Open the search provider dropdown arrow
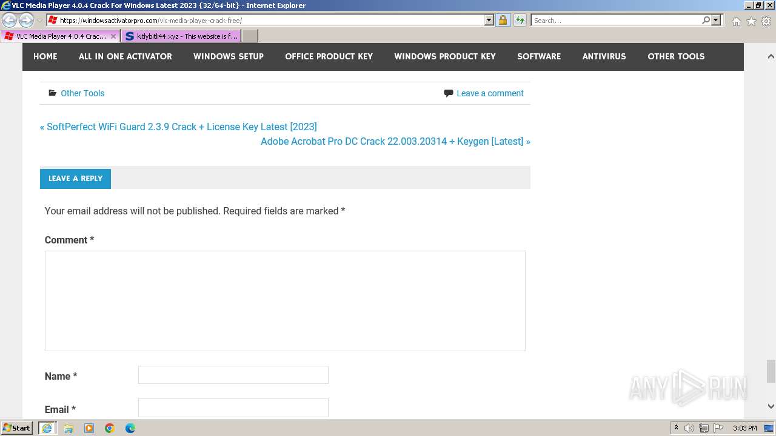Image resolution: width=776 pixels, height=436 pixels. pyautogui.click(x=716, y=20)
